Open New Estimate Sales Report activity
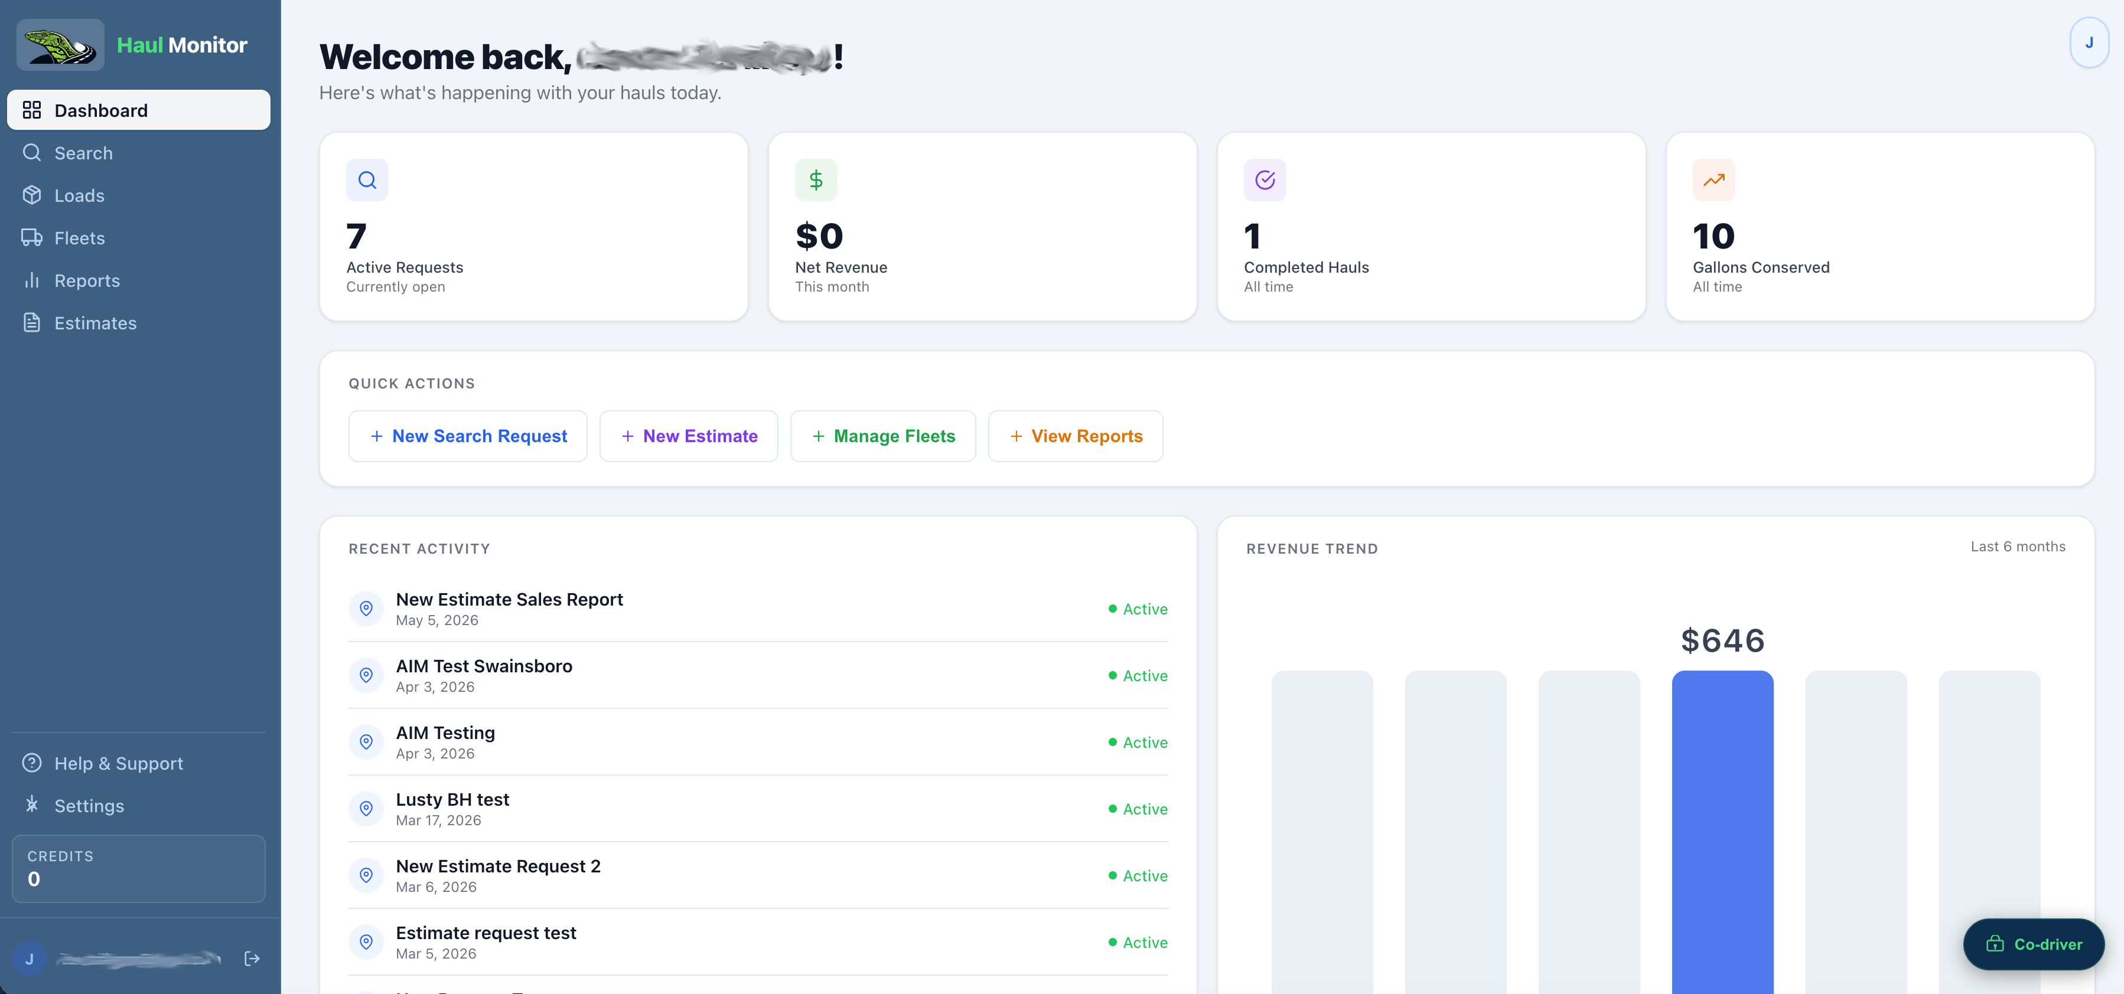This screenshot has height=994, width=2124. pyautogui.click(x=758, y=609)
